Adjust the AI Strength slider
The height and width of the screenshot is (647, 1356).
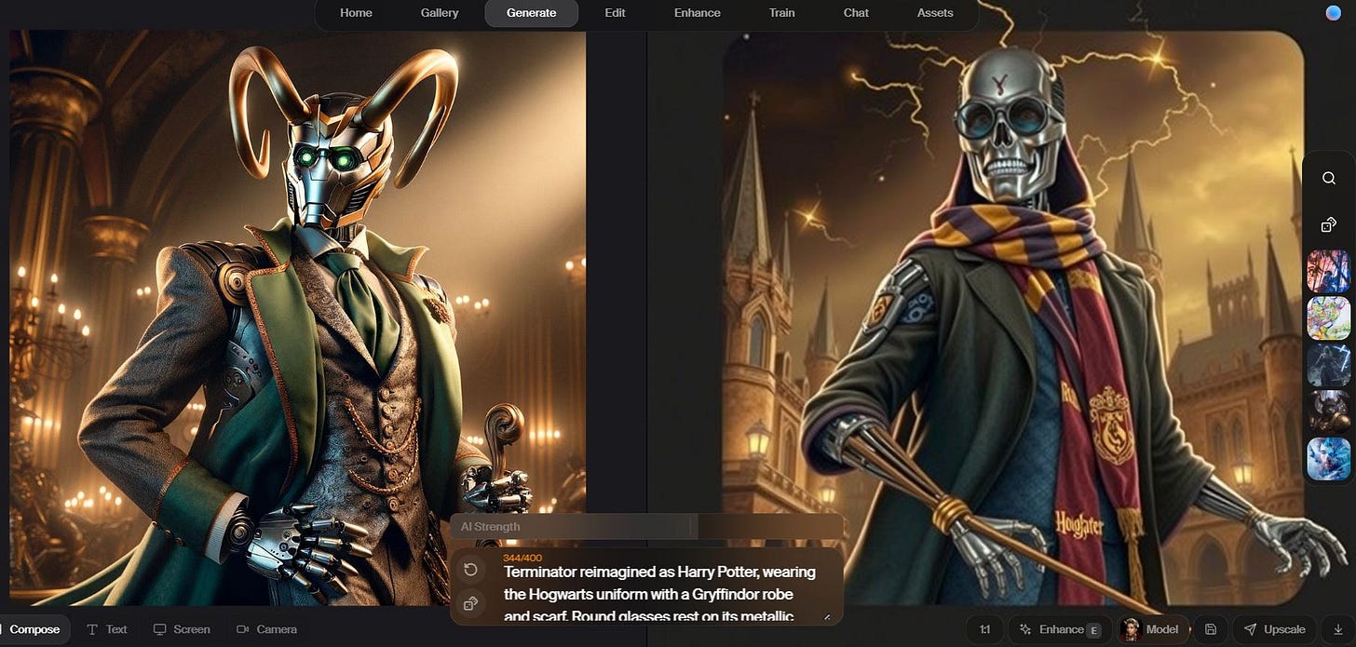646,527
